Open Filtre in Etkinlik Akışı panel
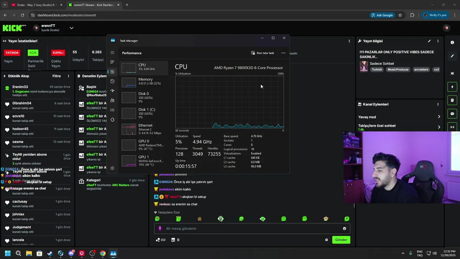 pos(56,76)
